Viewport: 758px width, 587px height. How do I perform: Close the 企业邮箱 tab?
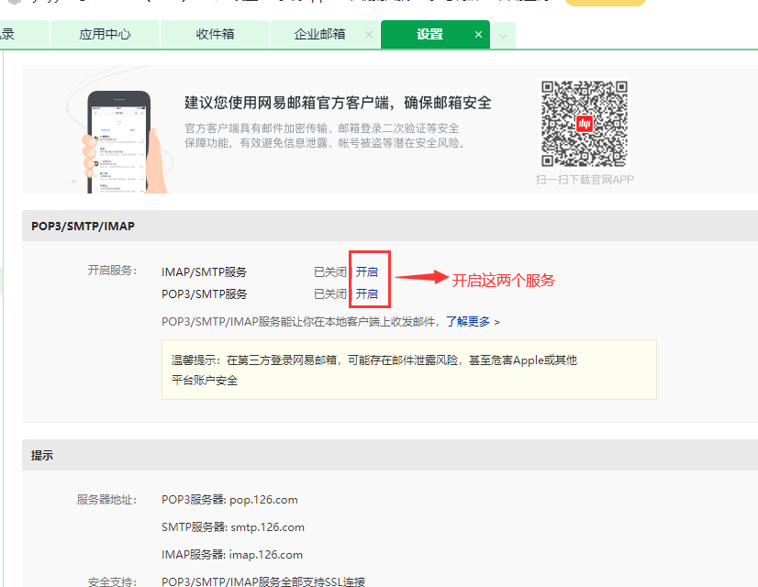(x=369, y=34)
